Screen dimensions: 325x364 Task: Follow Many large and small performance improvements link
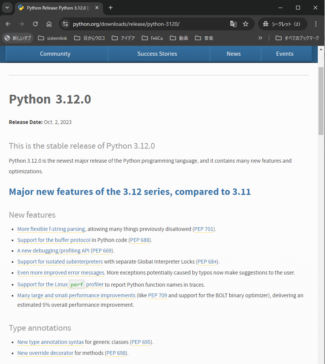76,295
